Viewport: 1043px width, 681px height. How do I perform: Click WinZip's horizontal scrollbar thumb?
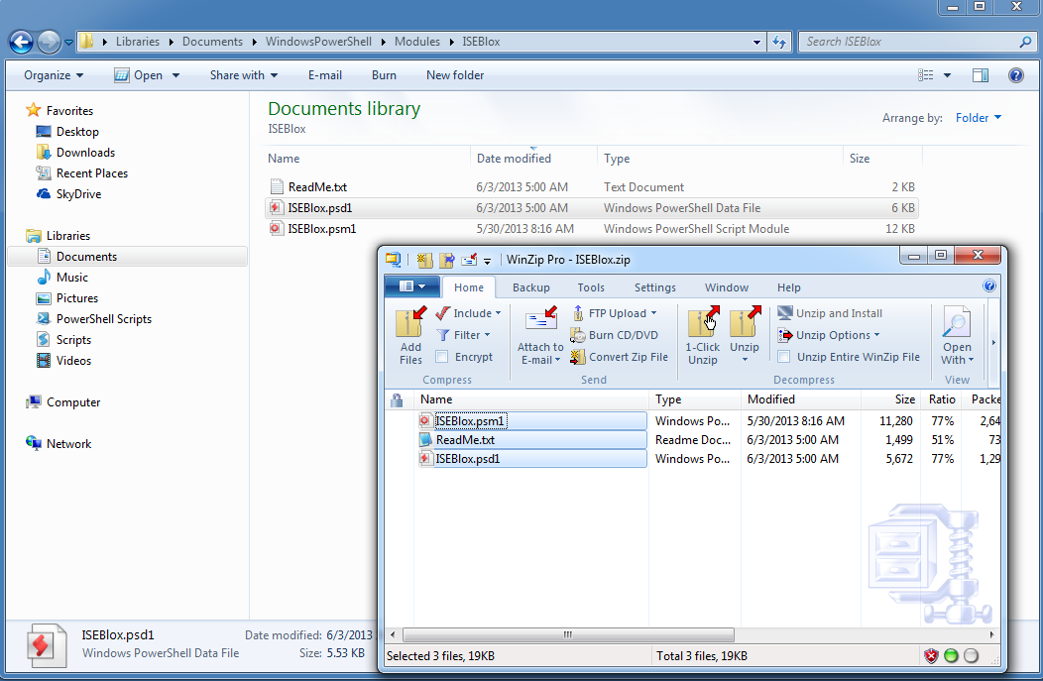tap(568, 634)
